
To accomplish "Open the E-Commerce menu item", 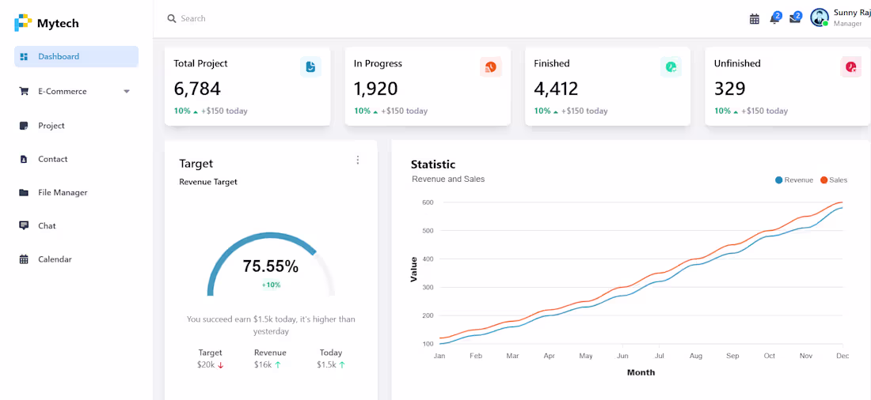I will pos(76,92).
